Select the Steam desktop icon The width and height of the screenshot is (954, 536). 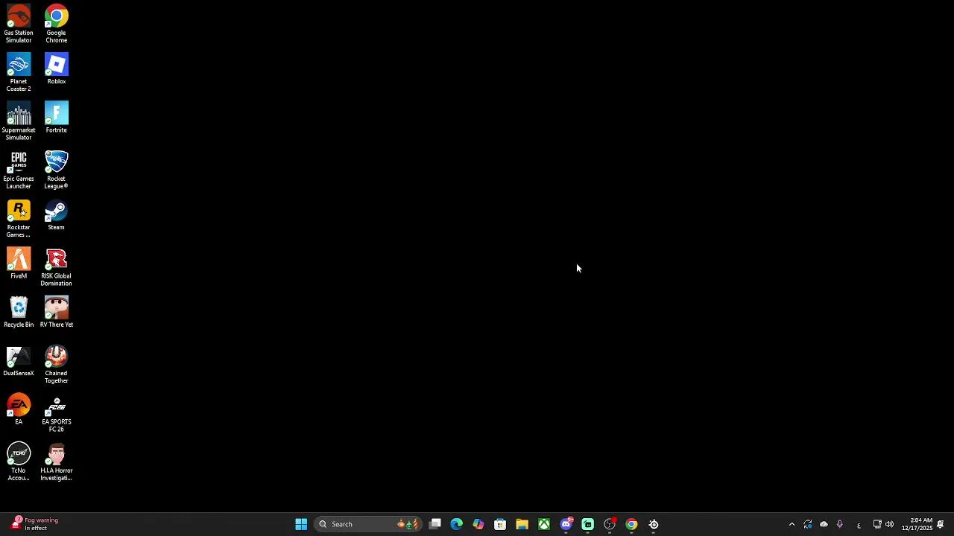(56, 214)
